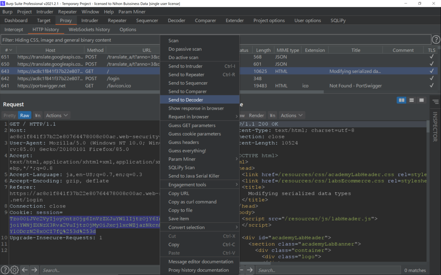Sort history by Host column

[x=50, y=50]
